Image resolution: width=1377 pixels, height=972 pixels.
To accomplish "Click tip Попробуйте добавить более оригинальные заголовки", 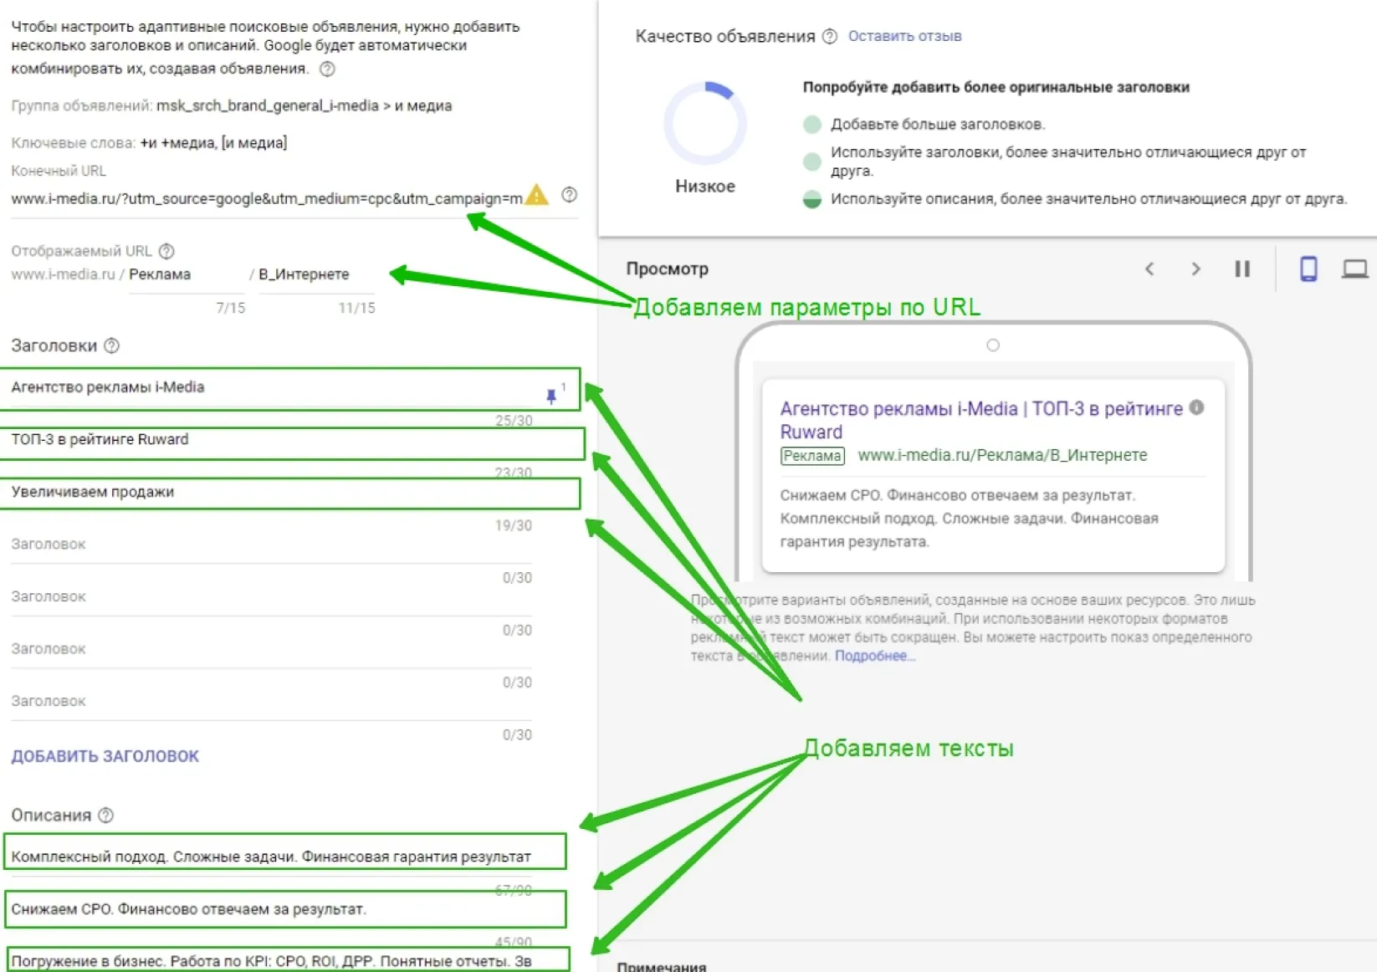I will coord(996,87).
